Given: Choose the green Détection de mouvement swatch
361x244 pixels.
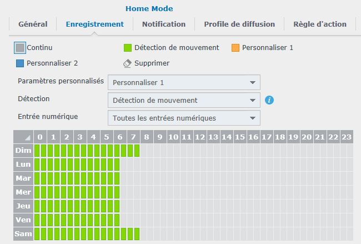Looking at the screenshot, I should [128, 48].
